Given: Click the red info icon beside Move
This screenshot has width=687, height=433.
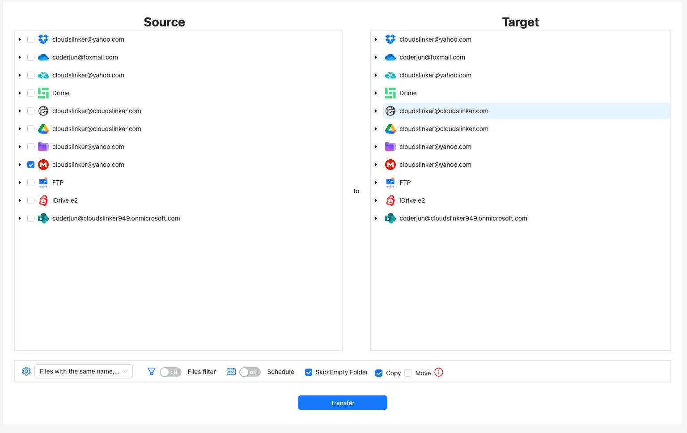Looking at the screenshot, I should [439, 372].
